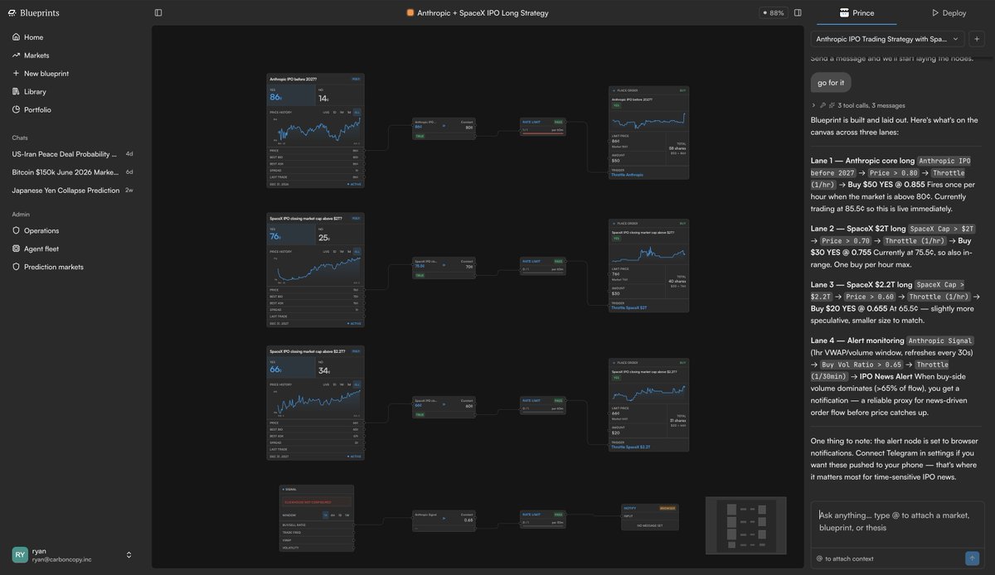The height and width of the screenshot is (575, 995).
Task: Click the orange blueprint title icon
Action: (x=410, y=12)
